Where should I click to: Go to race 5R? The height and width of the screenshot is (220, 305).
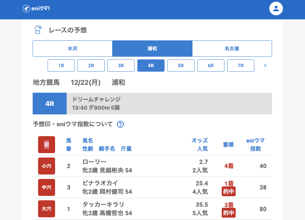click(181, 66)
